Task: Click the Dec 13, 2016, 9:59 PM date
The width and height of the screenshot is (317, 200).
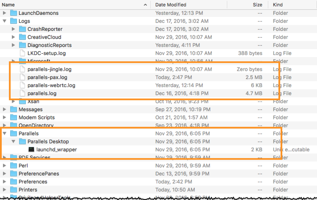Action: point(182,174)
